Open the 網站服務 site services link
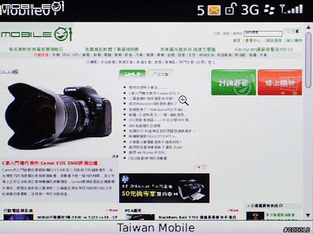Viewport: 313px width, 234px height. 274,41
